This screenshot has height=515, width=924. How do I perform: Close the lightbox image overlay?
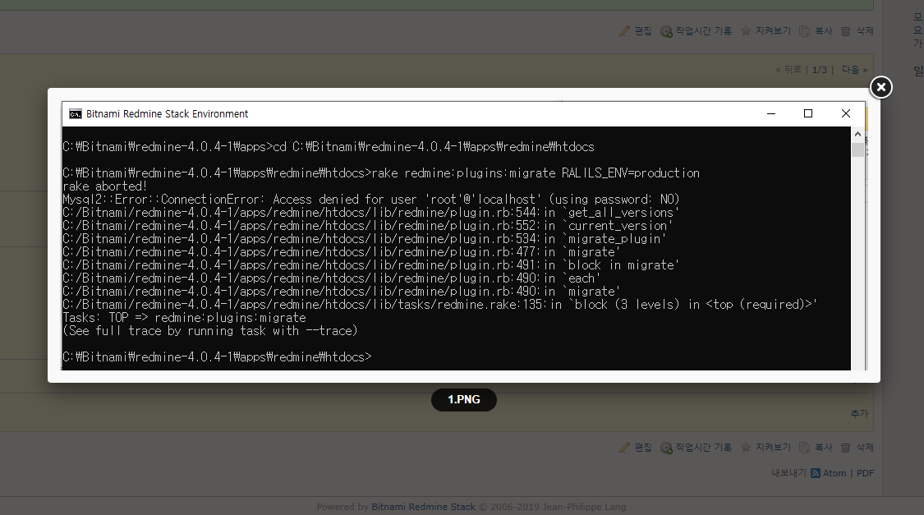tap(881, 87)
